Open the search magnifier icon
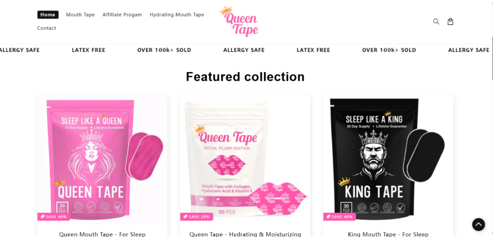The image size is (493, 237). coord(436,21)
